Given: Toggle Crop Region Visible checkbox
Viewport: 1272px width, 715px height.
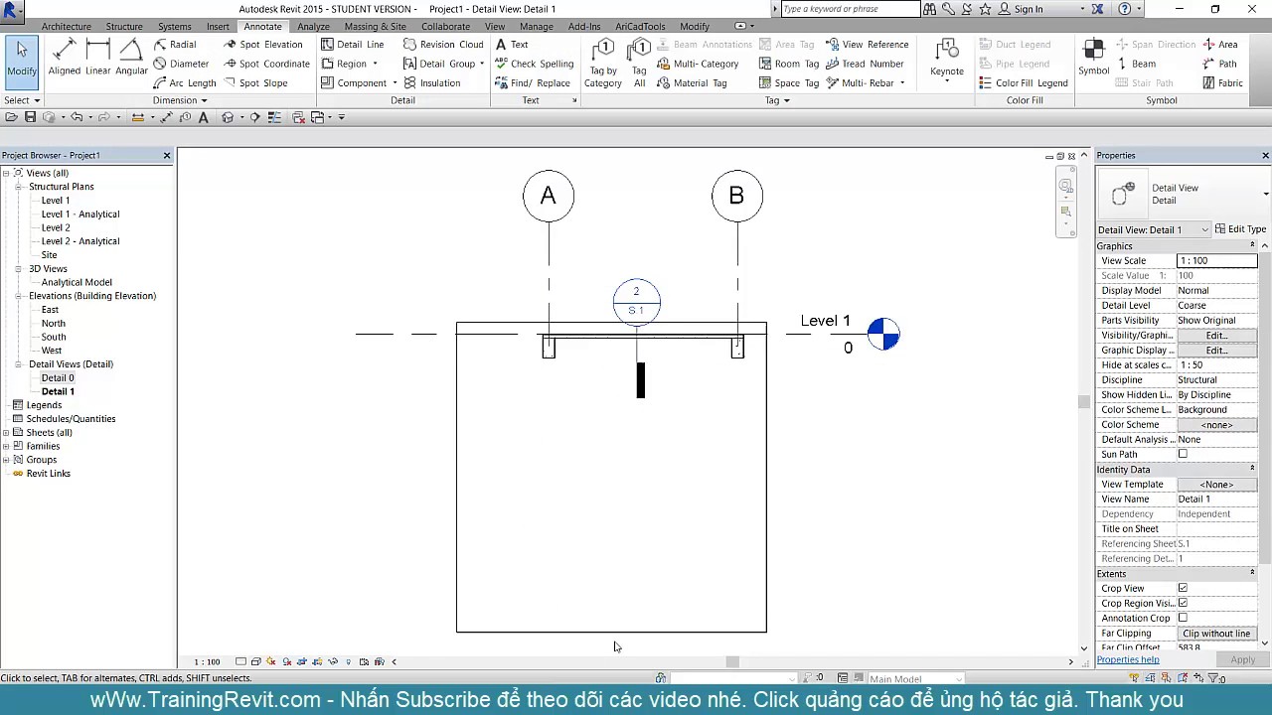Looking at the screenshot, I should click(x=1183, y=603).
